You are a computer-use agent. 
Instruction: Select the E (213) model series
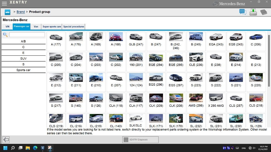point(256,62)
